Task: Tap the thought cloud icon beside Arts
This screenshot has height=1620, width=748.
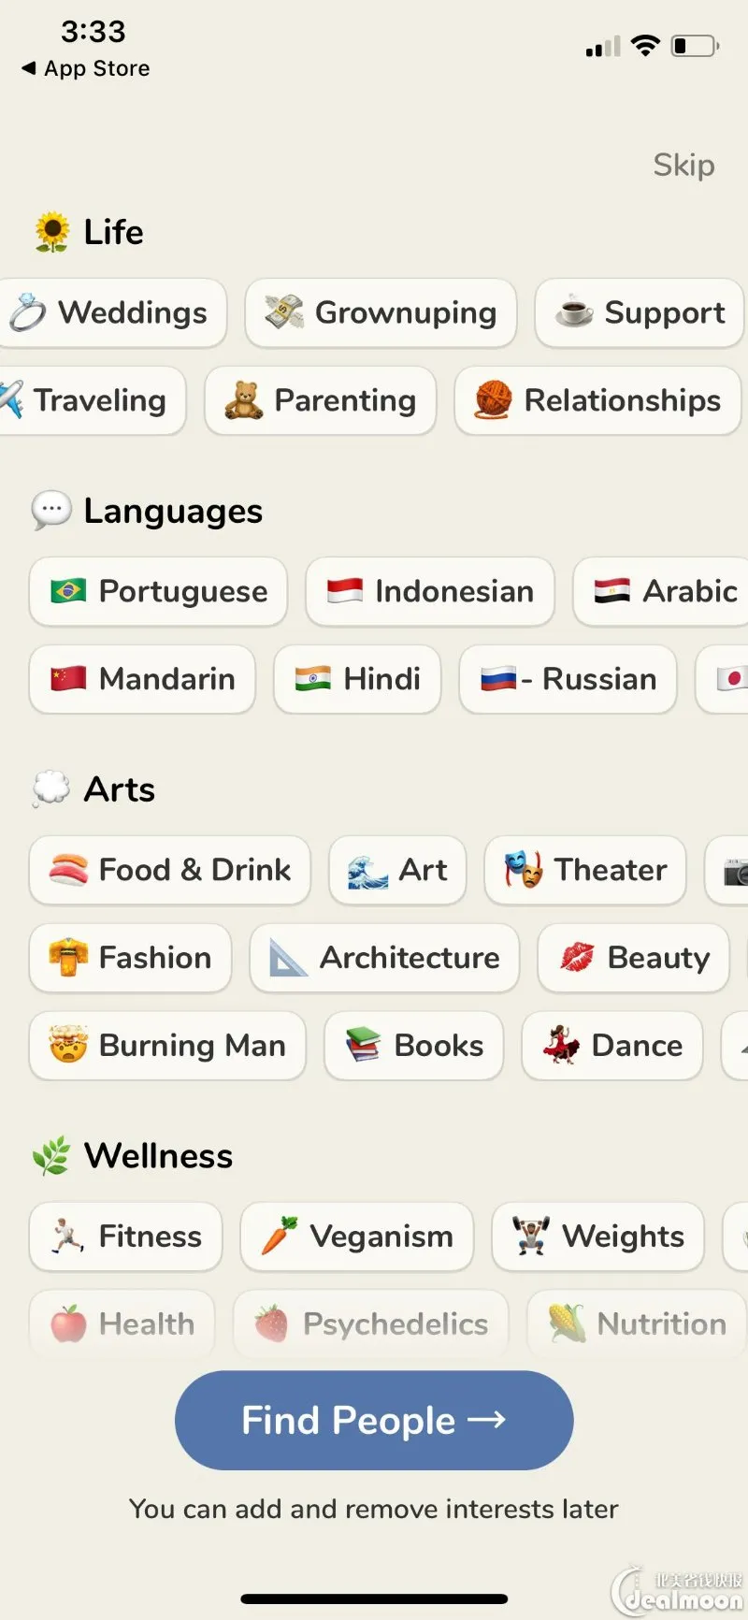Action: [51, 789]
